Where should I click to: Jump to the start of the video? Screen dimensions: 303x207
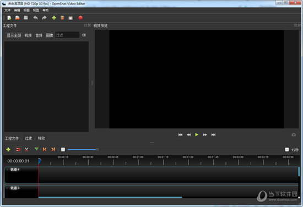[x=180, y=135]
